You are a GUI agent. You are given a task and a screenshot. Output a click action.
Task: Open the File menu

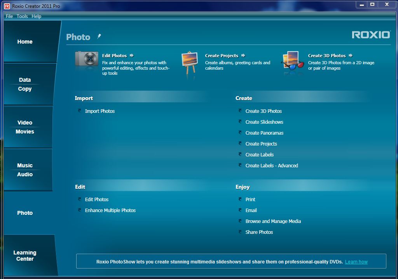9,16
